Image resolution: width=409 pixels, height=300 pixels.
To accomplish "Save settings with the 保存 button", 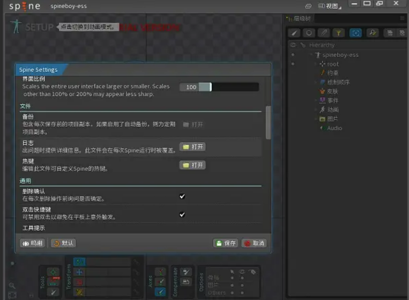I will tap(226, 243).
